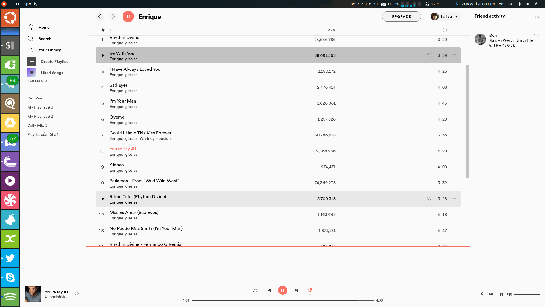The width and height of the screenshot is (545, 307).
Task: Play the track Be With You
Action: [103, 55]
